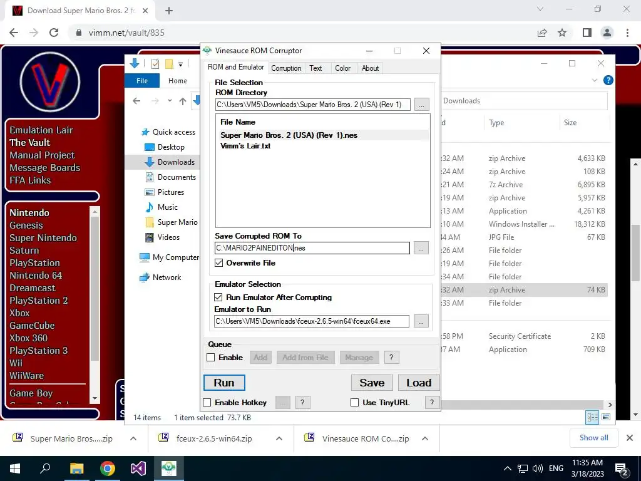Image resolution: width=641 pixels, height=481 pixels.
Task: Open The Vault link on Vimm's Lair
Action: click(30, 143)
